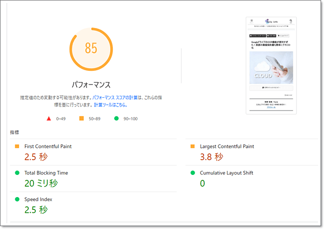
Task: Open the パフォーマンス スコアの計算 link
Action: (115, 98)
